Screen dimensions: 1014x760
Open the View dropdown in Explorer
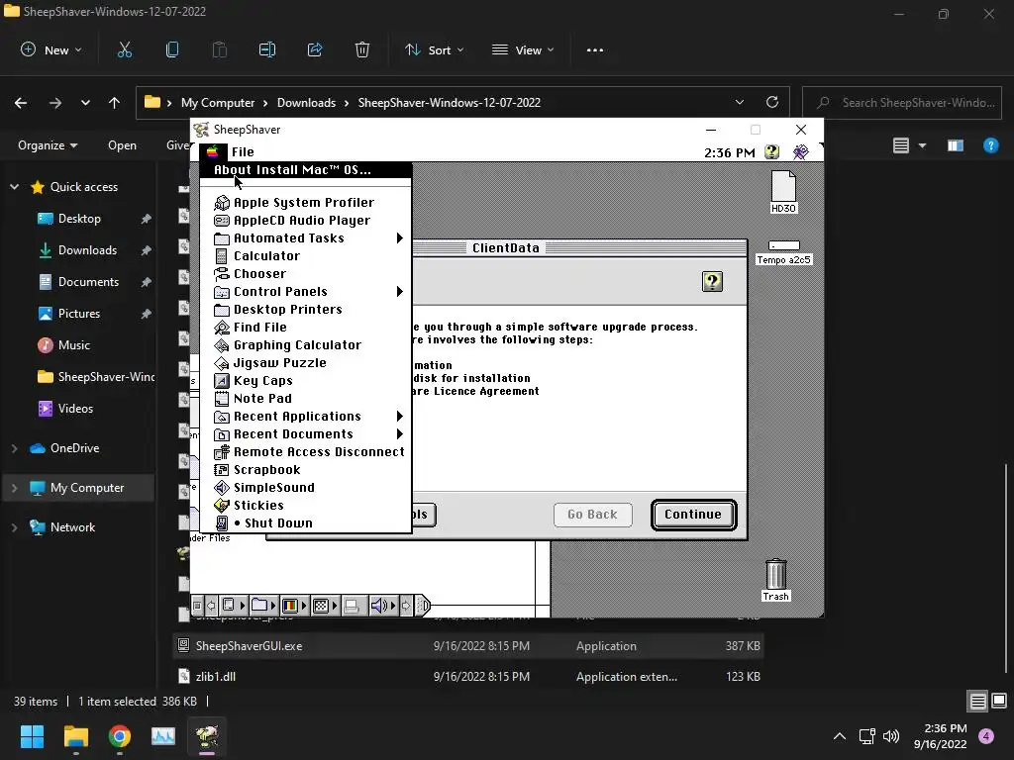point(523,49)
